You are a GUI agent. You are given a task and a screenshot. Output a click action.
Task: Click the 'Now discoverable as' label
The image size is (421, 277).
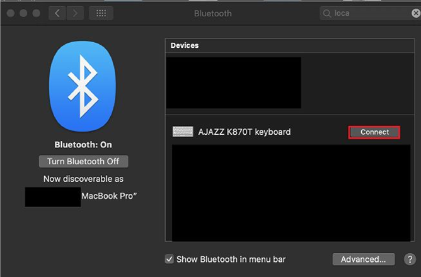(x=83, y=179)
